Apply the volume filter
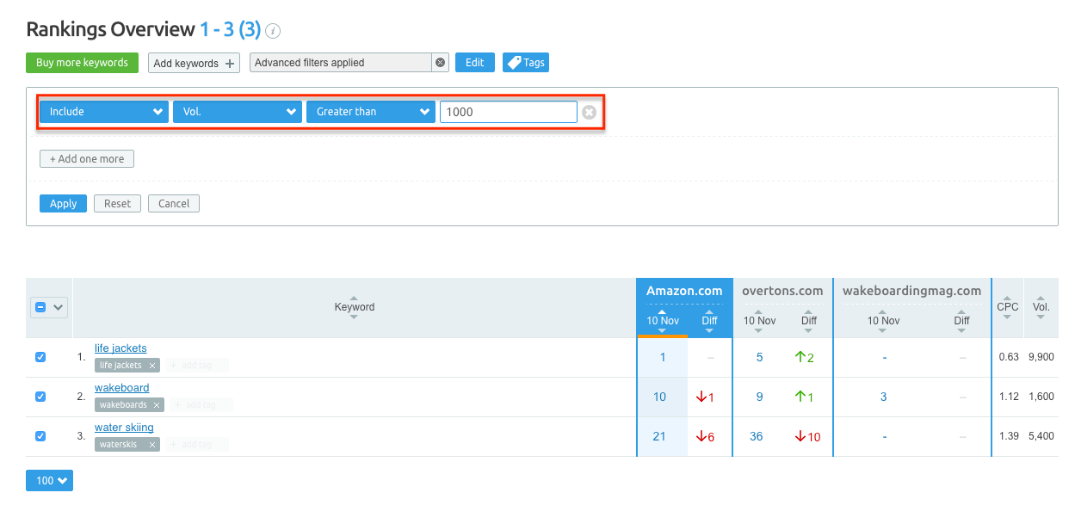Screen dimensions: 1075x505 click(x=62, y=203)
